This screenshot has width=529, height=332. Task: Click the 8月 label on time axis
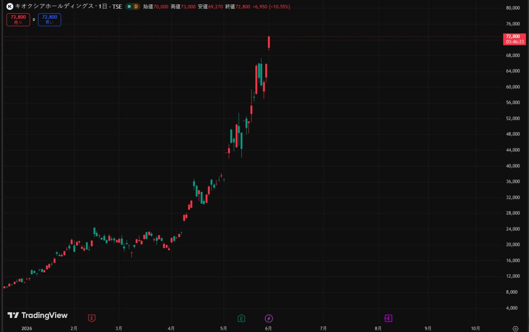point(378,328)
